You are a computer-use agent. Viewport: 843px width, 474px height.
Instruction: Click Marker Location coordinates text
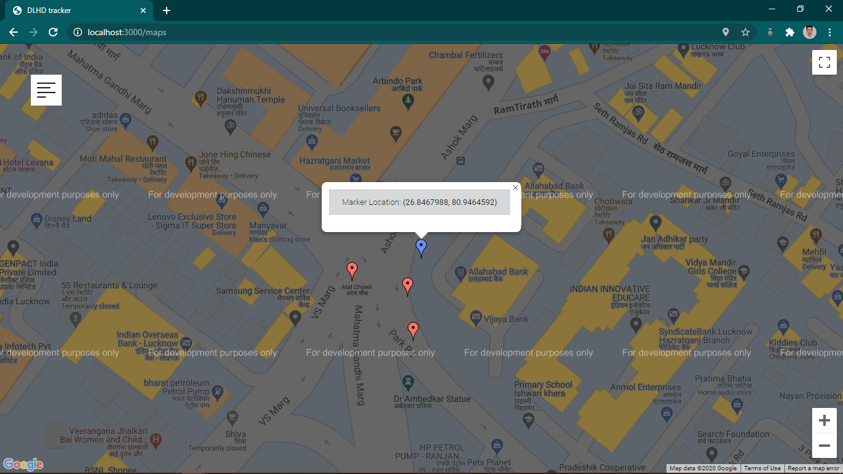(x=420, y=202)
